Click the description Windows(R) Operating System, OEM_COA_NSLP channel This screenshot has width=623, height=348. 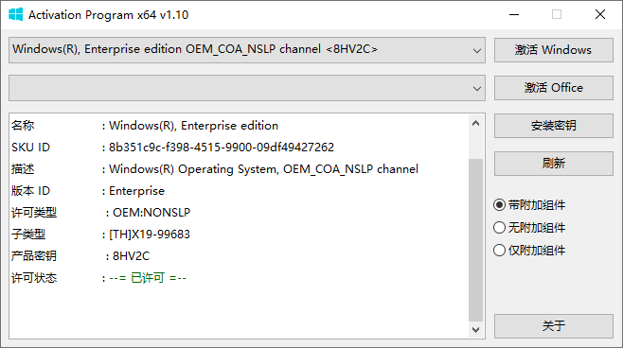click(263, 169)
